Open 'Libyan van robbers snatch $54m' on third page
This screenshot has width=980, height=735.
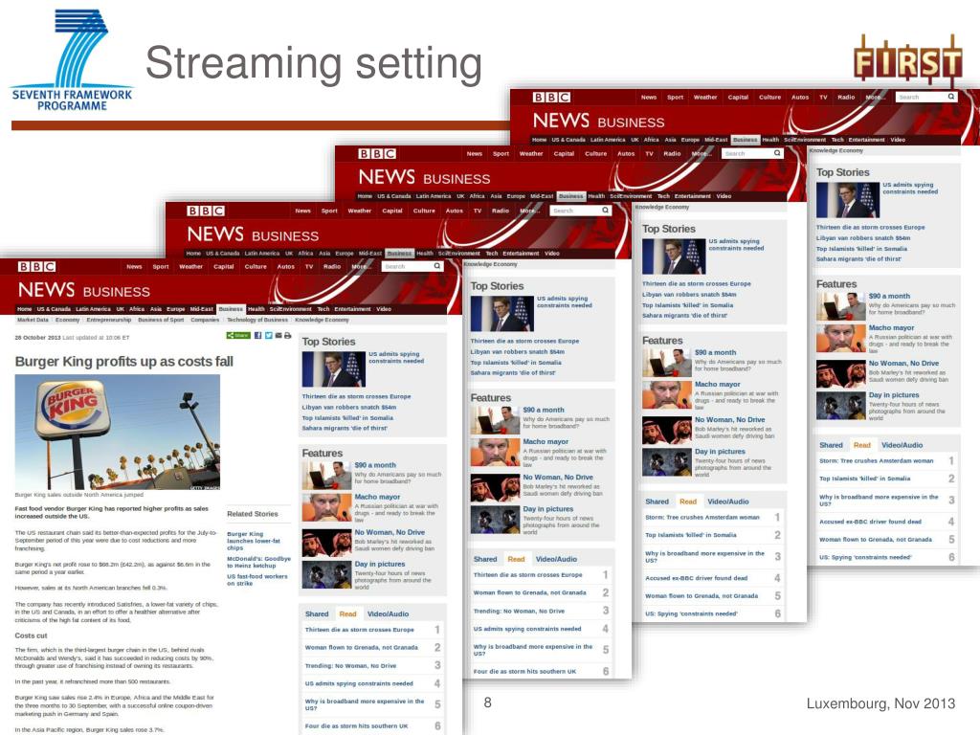(689, 295)
